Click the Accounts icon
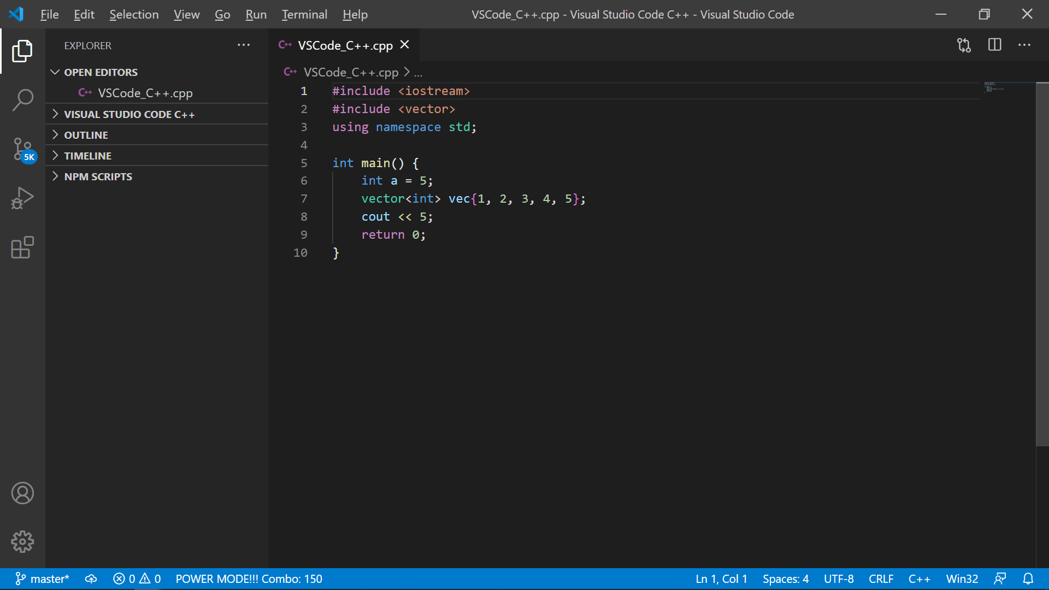Viewport: 1049px width, 590px height. pyautogui.click(x=22, y=493)
